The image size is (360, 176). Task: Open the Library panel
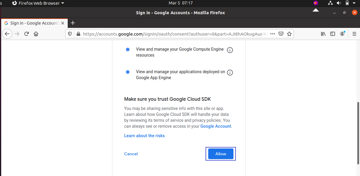(323, 34)
